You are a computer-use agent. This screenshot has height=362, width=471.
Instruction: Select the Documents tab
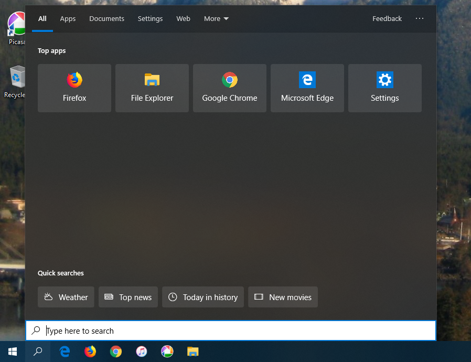point(106,19)
